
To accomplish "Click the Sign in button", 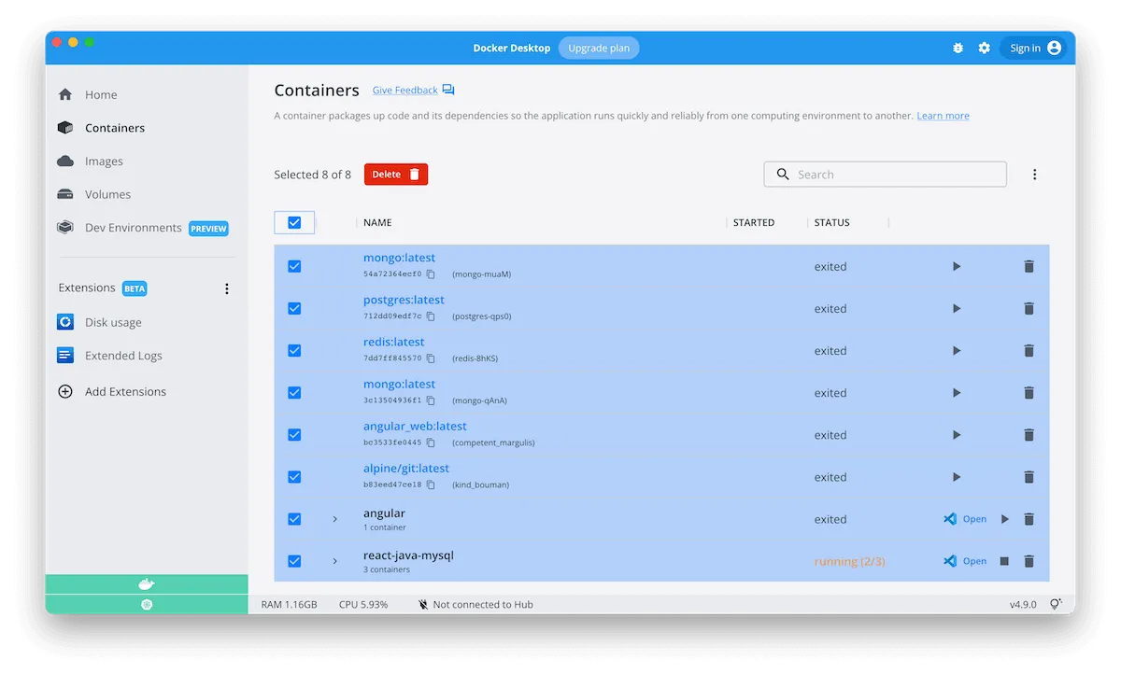I will click(x=1034, y=48).
